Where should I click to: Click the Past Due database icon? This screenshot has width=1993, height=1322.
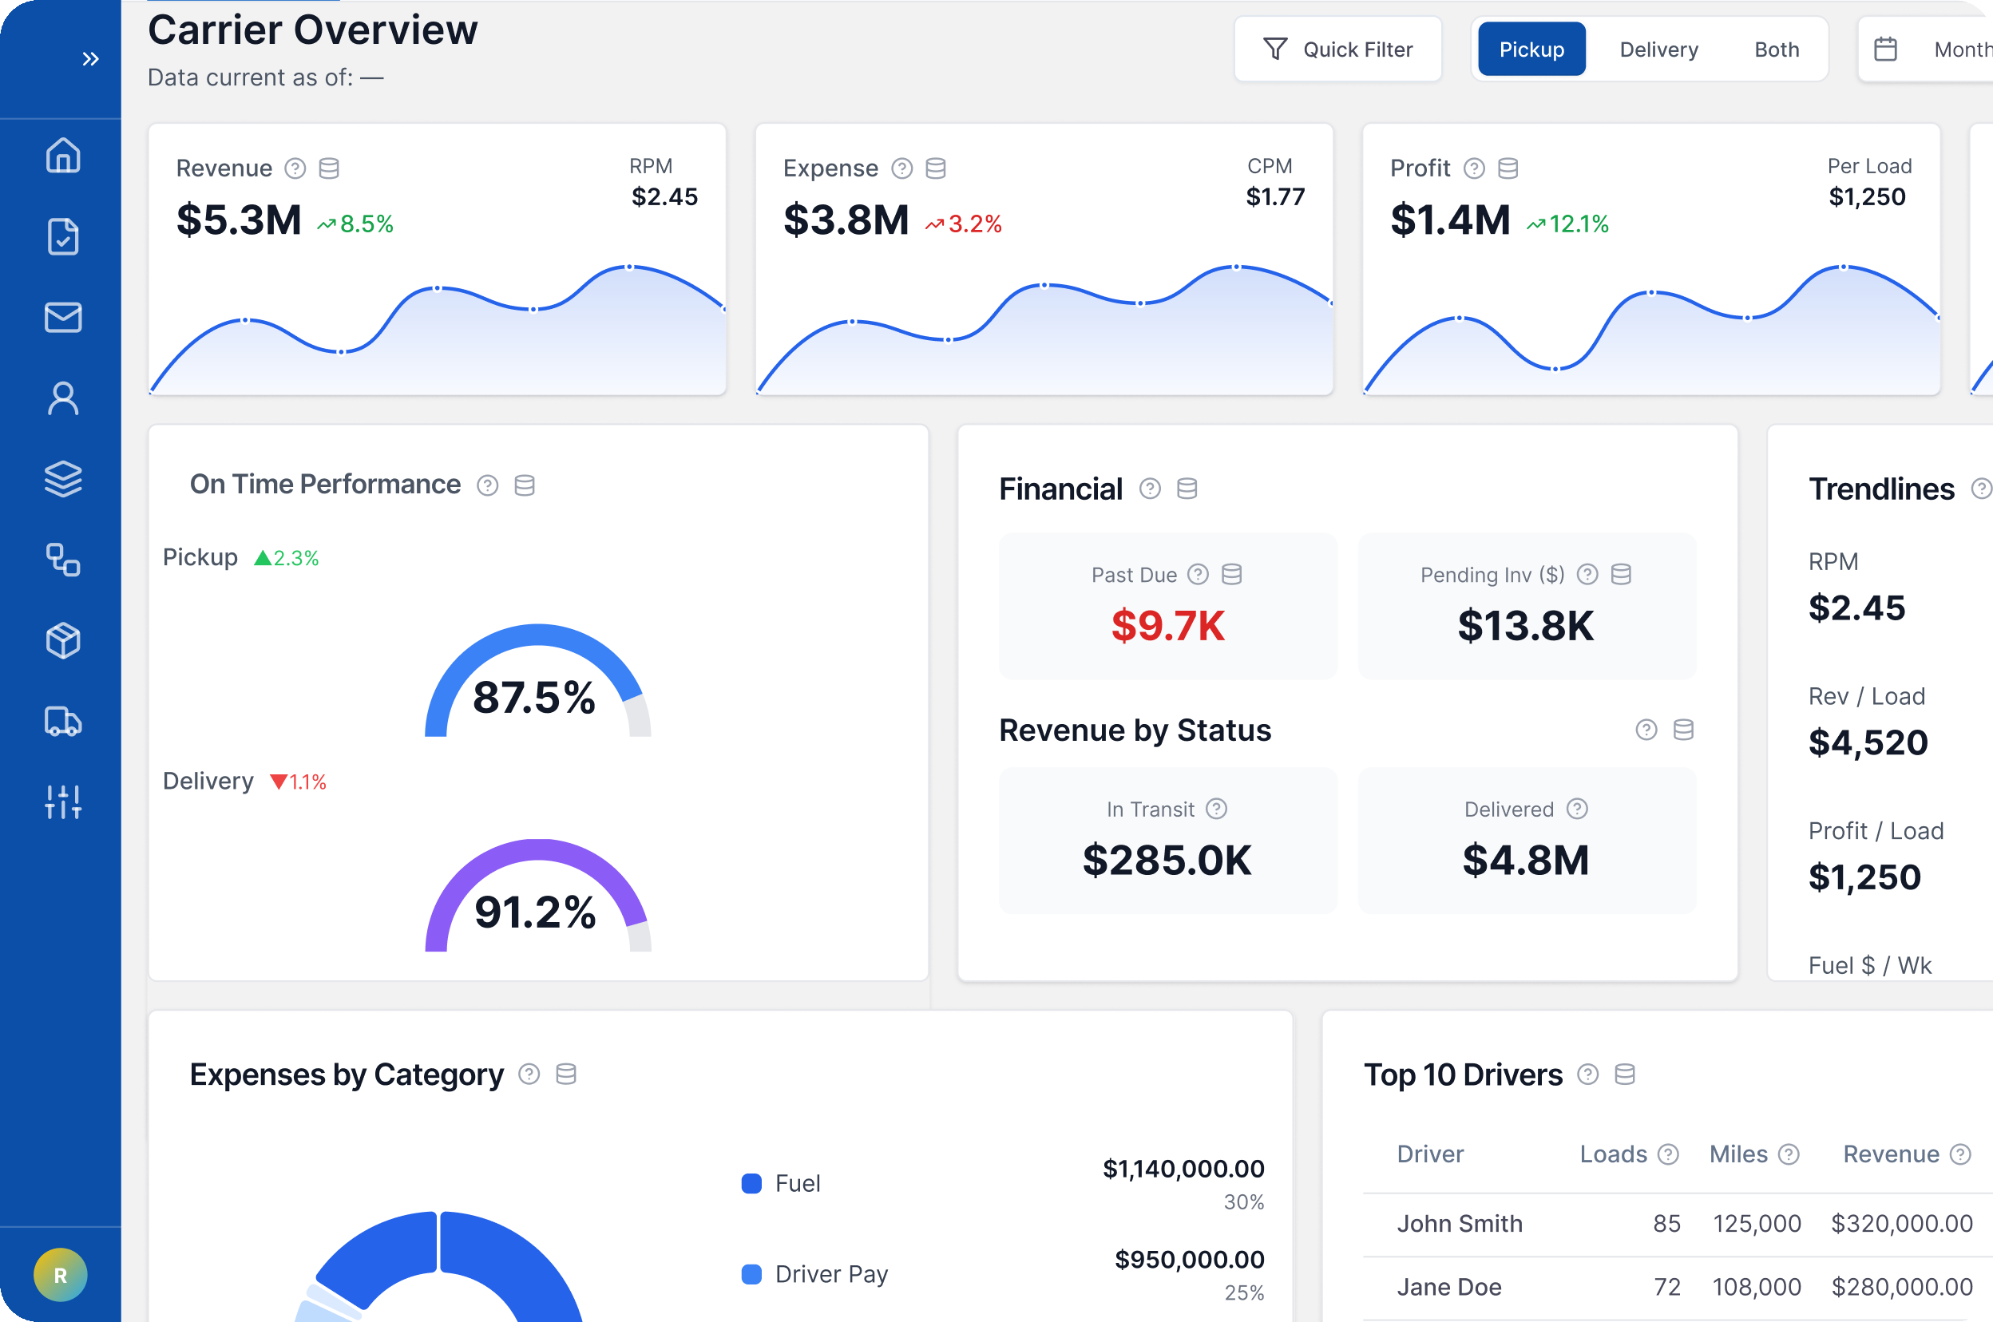tap(1232, 575)
